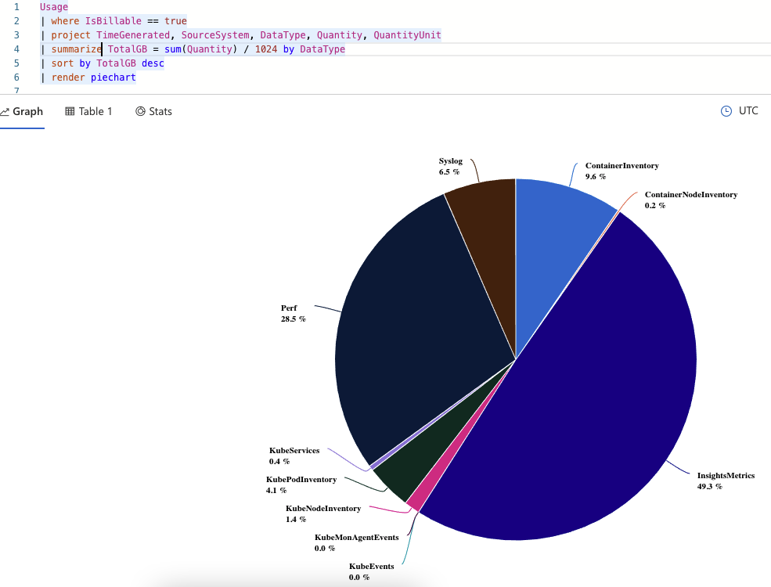Open the Stats tab
The width and height of the screenshot is (771, 587).
point(154,111)
